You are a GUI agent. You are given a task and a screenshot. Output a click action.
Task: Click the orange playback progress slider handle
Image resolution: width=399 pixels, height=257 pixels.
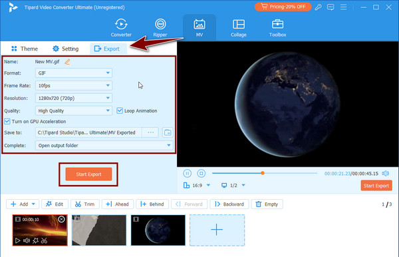(x=263, y=173)
